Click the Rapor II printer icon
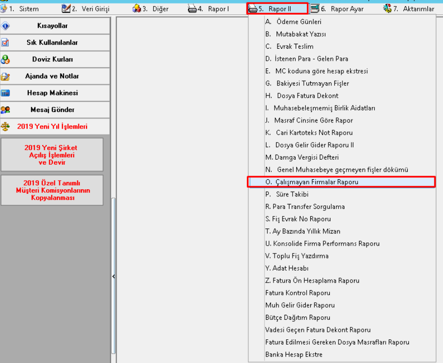This screenshot has height=363, width=443. click(253, 9)
